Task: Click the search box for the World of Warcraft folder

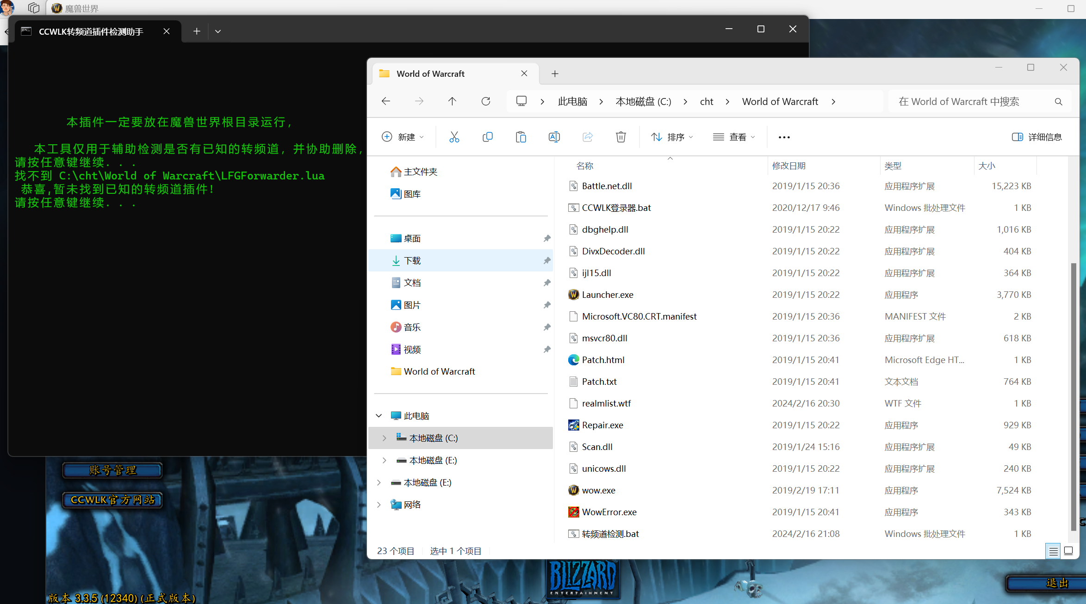Action: [x=972, y=102]
